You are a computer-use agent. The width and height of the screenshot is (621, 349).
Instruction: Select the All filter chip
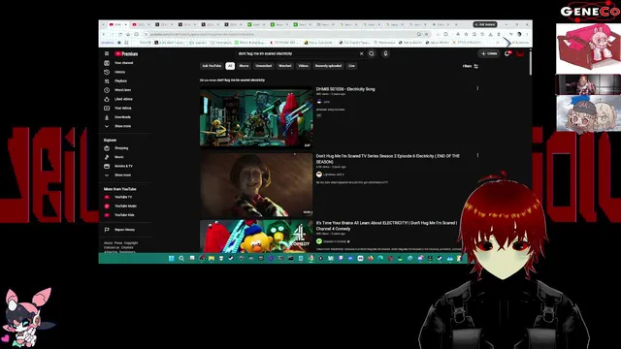[230, 66]
